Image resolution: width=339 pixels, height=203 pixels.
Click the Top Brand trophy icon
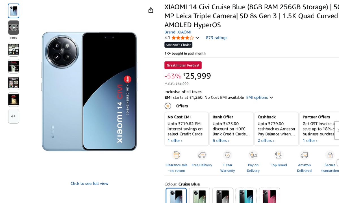tap(279, 155)
